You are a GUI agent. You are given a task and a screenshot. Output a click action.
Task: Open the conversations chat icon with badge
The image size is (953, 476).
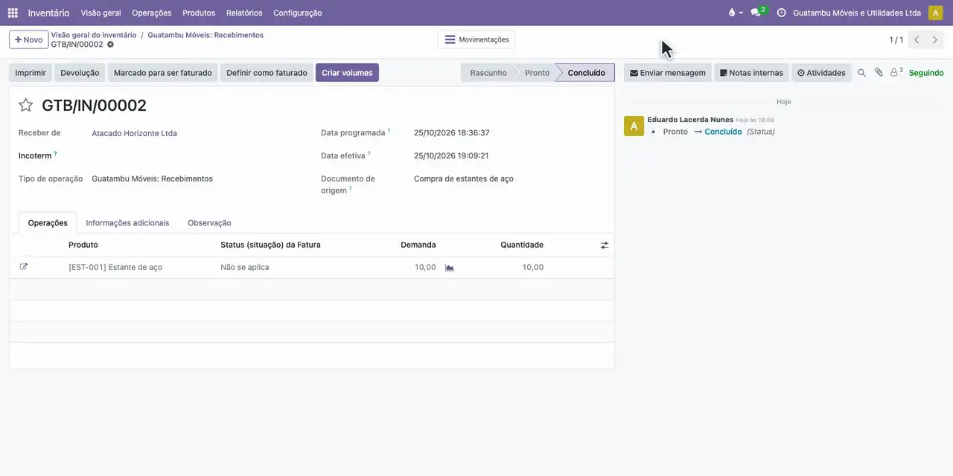(756, 13)
